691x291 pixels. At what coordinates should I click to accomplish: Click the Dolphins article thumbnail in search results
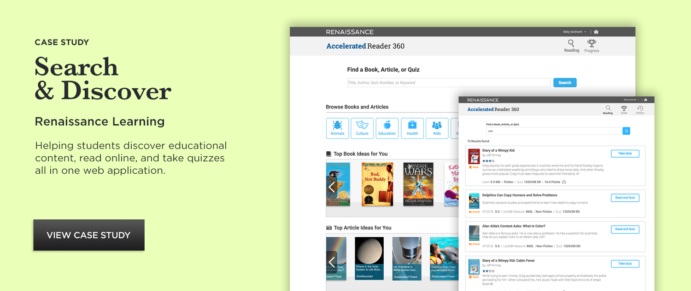(x=474, y=201)
